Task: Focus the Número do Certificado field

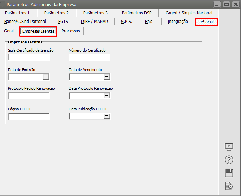Action: pos(89,57)
